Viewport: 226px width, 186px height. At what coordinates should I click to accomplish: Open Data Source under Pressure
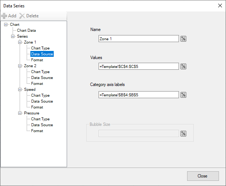(x=42, y=125)
